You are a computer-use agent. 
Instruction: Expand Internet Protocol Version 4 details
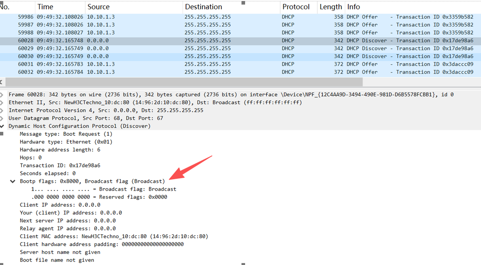tap(2, 111)
